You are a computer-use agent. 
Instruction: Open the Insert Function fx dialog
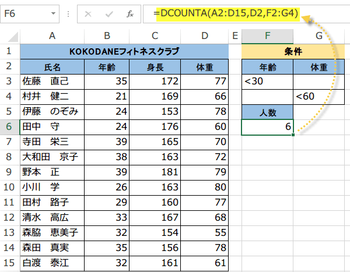click(x=130, y=14)
